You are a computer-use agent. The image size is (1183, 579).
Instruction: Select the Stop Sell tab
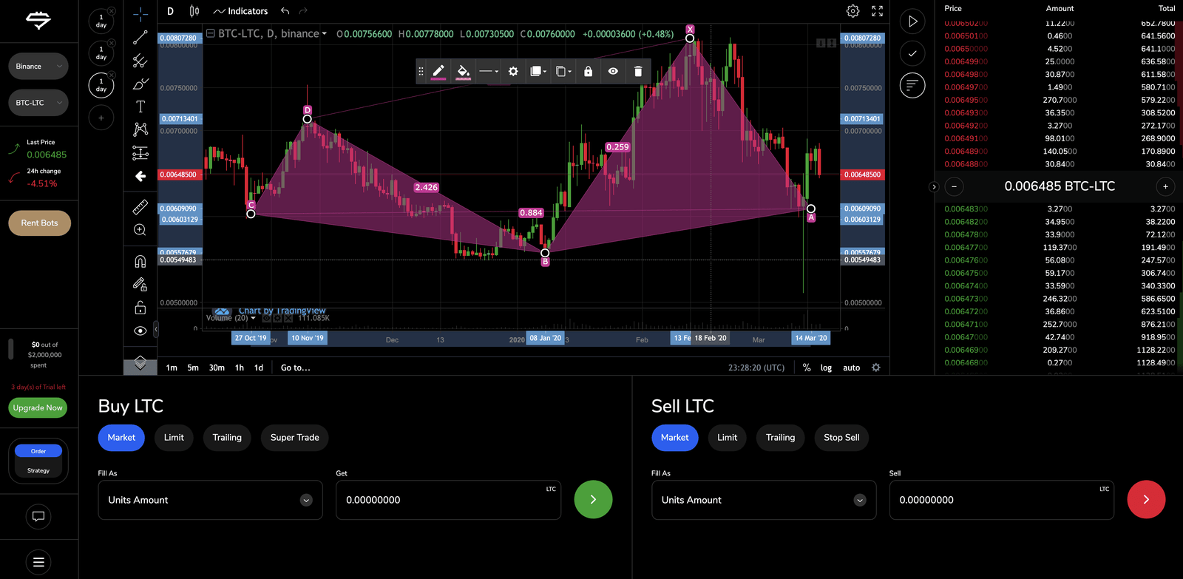point(841,438)
